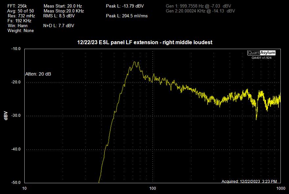Screen dimensions: 289x194
Task: Click the Peak L: -13.79 dBV value
Action: (125, 6)
